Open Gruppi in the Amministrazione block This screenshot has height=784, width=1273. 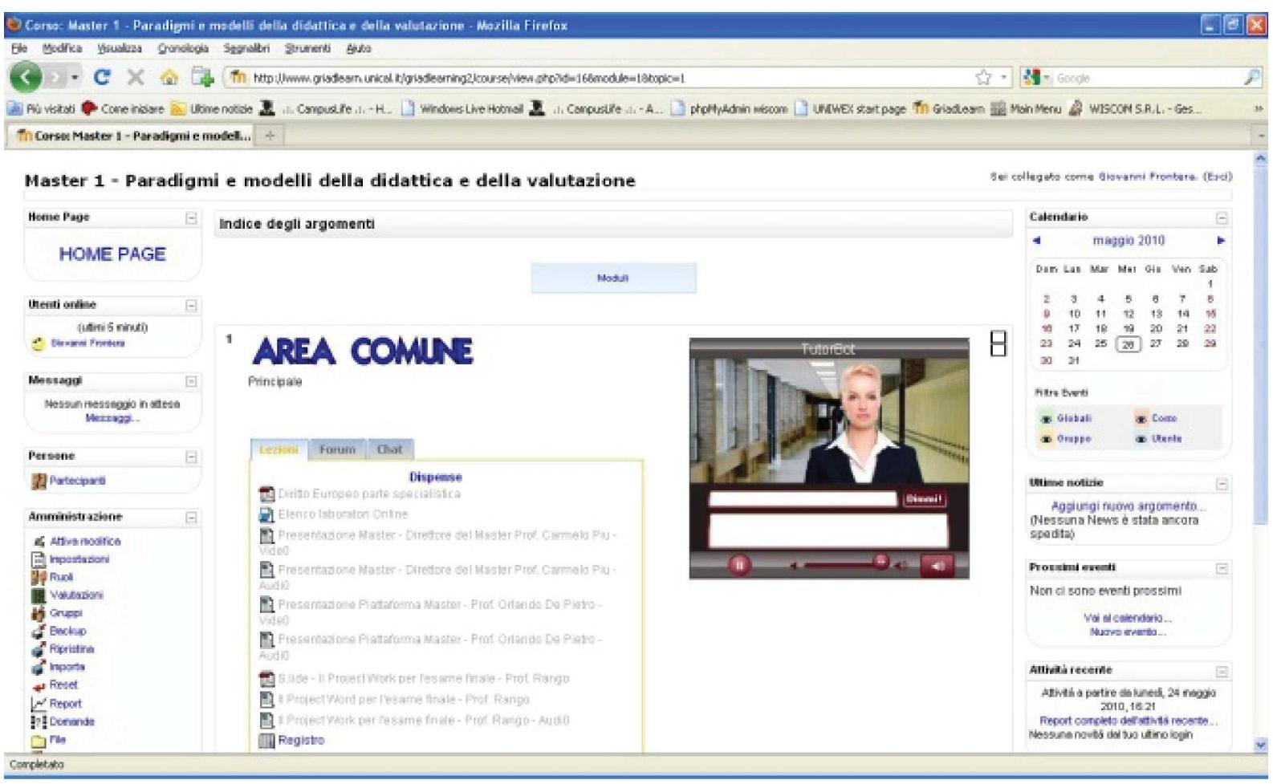click(x=66, y=613)
